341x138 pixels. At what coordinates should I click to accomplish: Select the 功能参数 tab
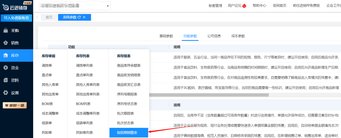point(190,36)
